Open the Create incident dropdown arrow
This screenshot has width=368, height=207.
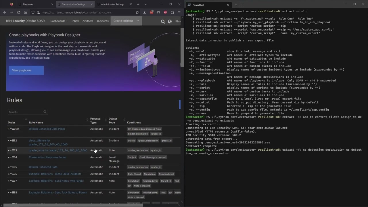point(138,21)
